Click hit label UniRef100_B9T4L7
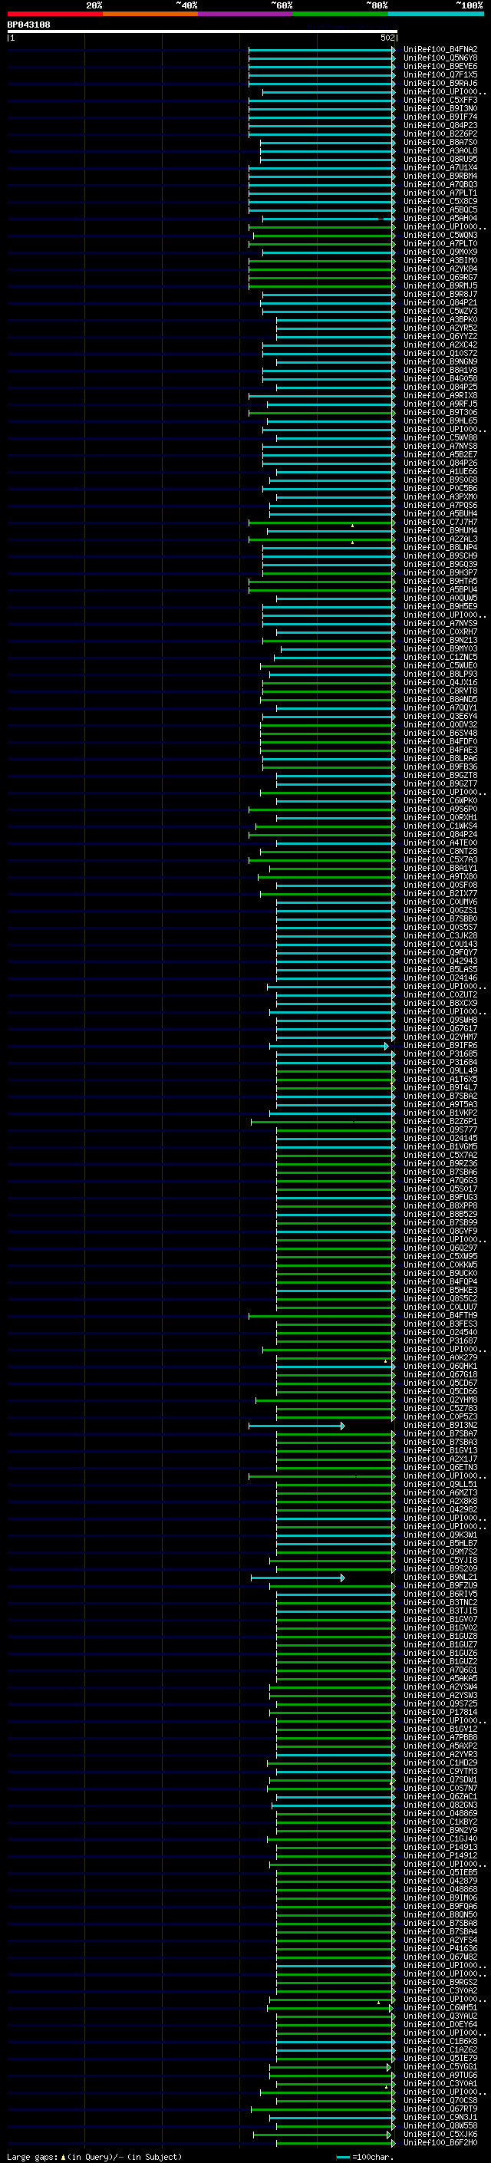 point(440,1087)
